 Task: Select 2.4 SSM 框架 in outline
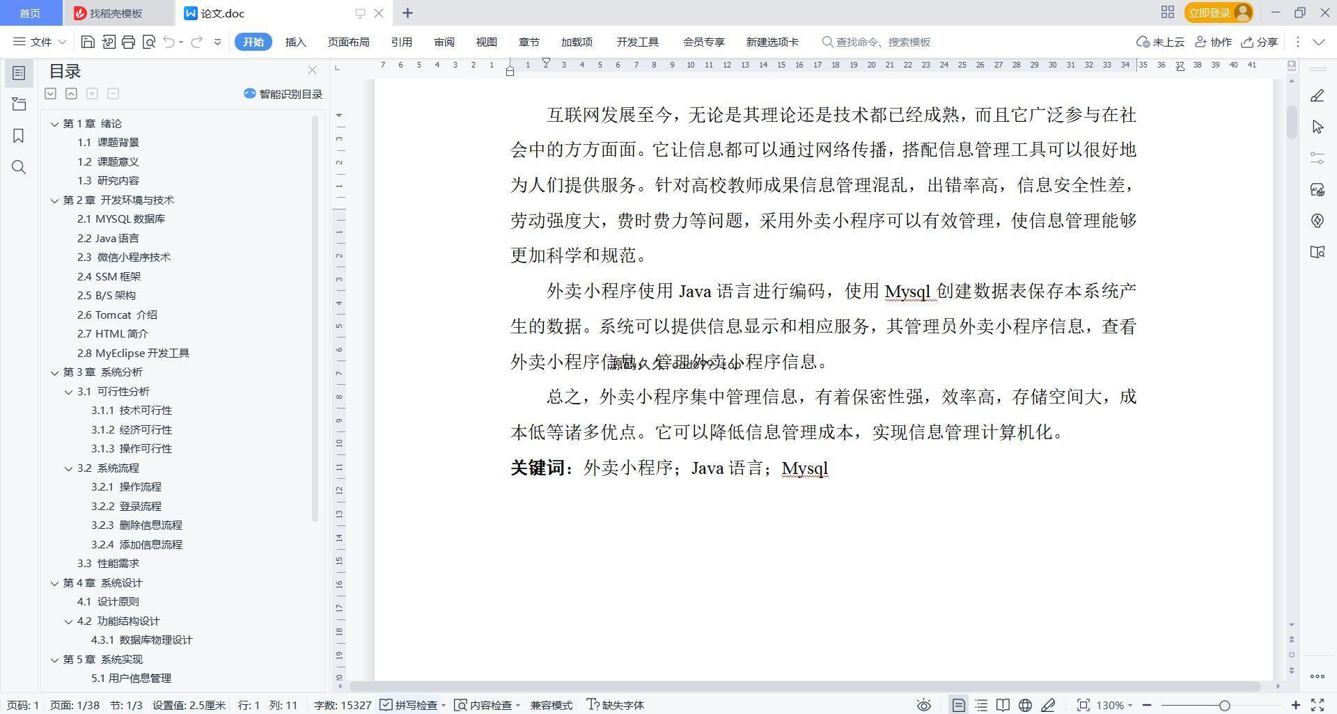pos(109,276)
